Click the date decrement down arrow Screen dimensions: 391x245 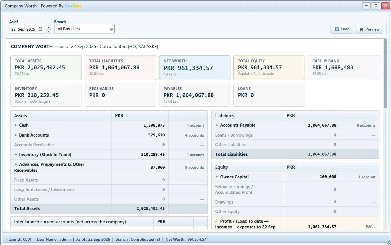[x=48, y=31]
